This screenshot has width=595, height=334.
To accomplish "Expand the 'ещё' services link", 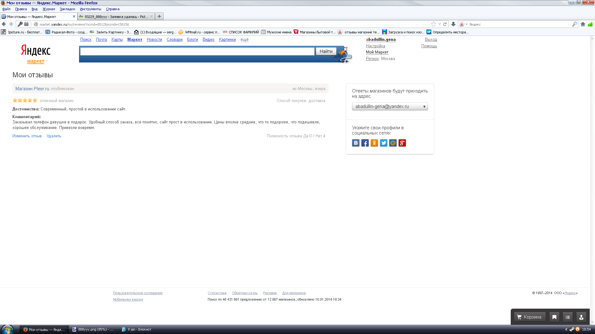I will 245,40.
